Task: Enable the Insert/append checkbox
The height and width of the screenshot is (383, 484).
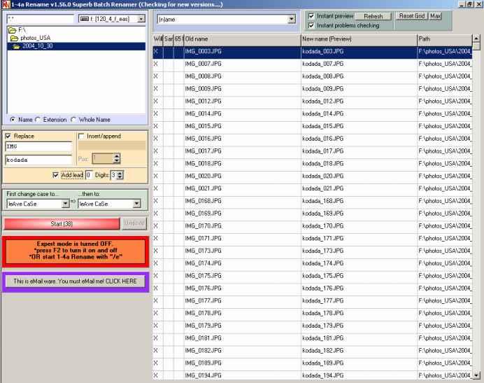Action: coord(82,136)
